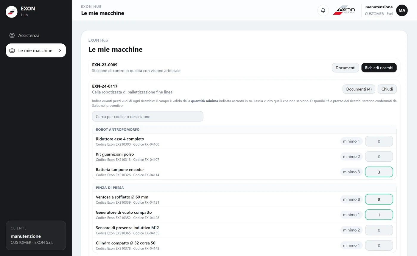This screenshot has width=417, height=256.
Task: Open the MA user avatar
Action: (402, 10)
